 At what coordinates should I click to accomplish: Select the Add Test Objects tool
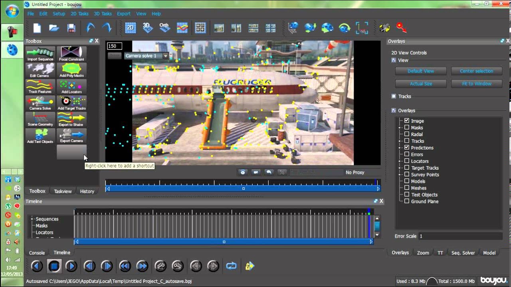[x=40, y=136]
